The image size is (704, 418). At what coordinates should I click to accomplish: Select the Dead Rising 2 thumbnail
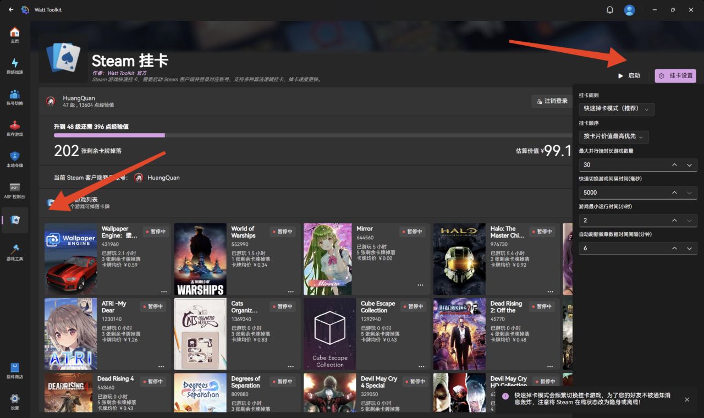[x=459, y=334]
